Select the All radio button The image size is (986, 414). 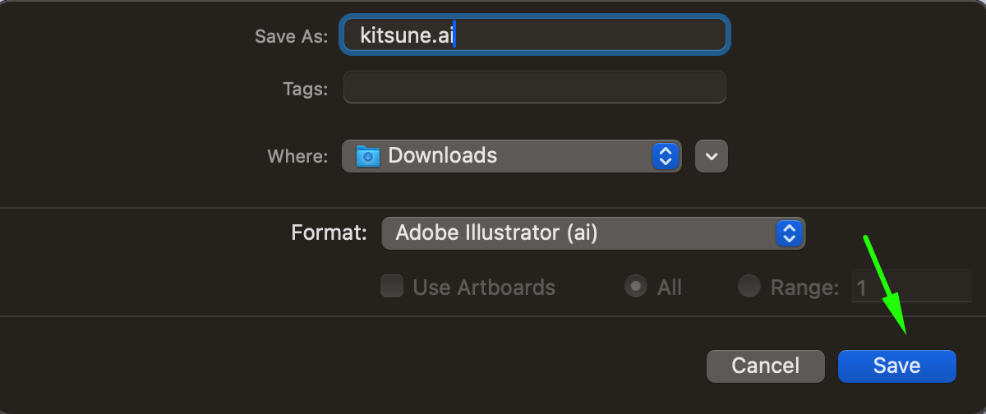(x=635, y=287)
